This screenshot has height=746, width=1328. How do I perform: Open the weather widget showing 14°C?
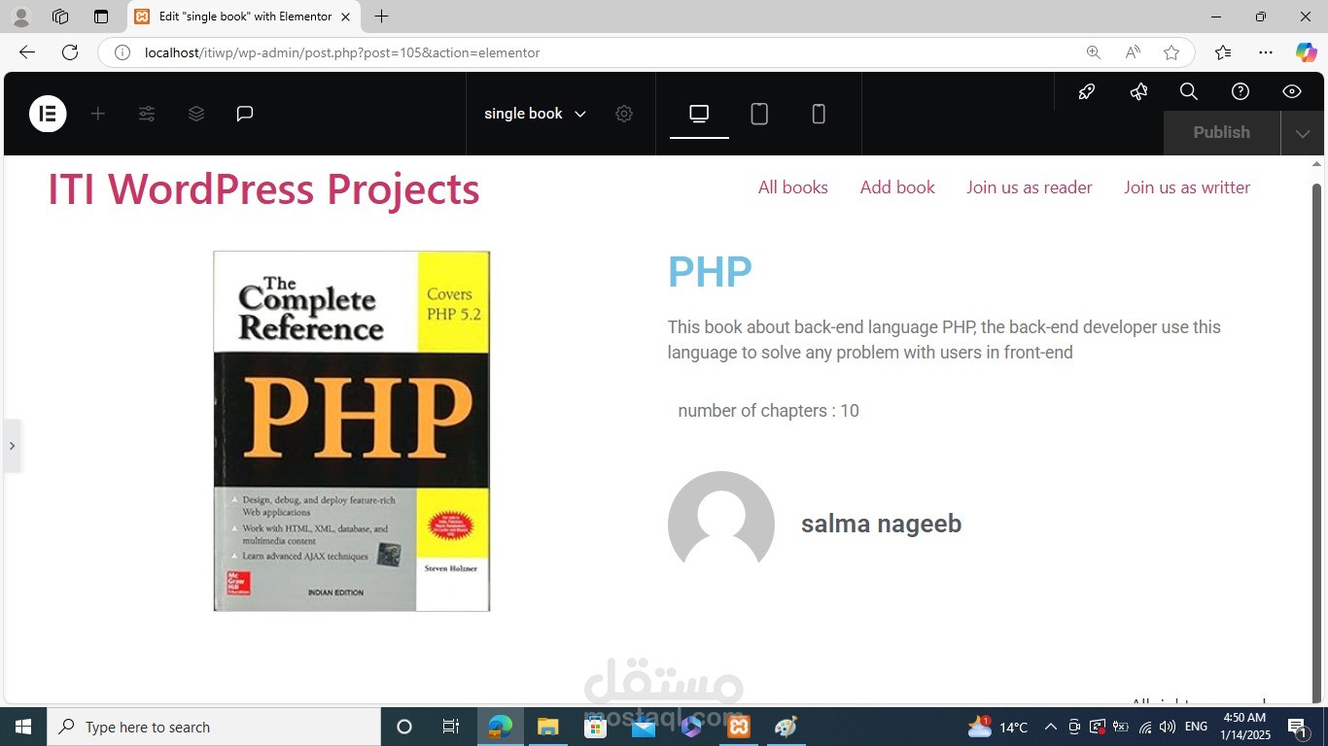tap(997, 727)
